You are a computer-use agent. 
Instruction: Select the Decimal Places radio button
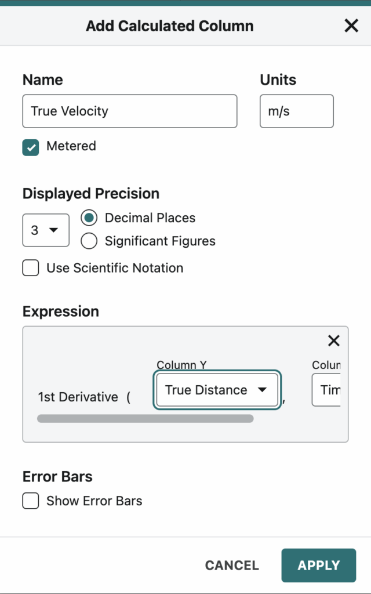[89, 218]
